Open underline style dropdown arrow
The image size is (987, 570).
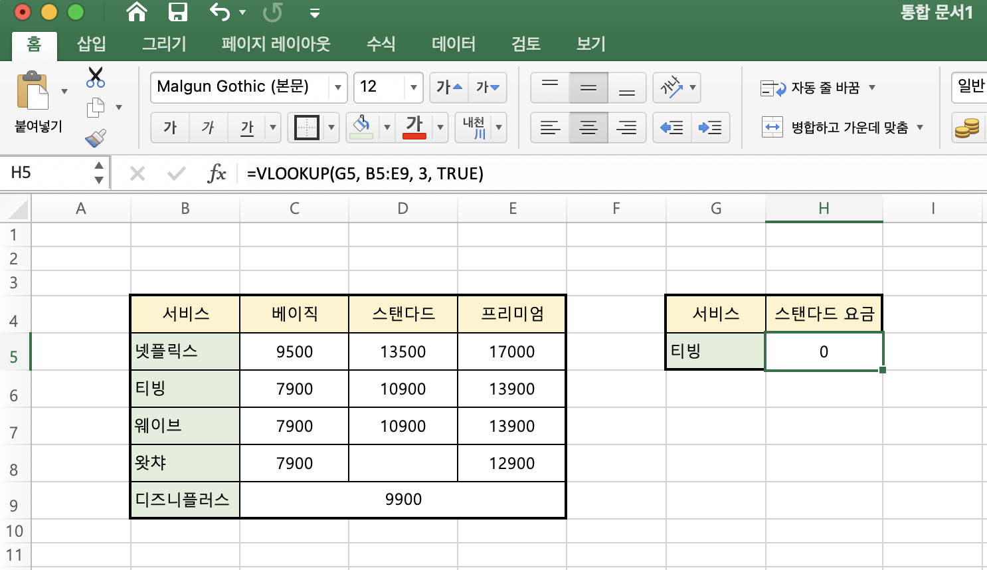coord(273,128)
